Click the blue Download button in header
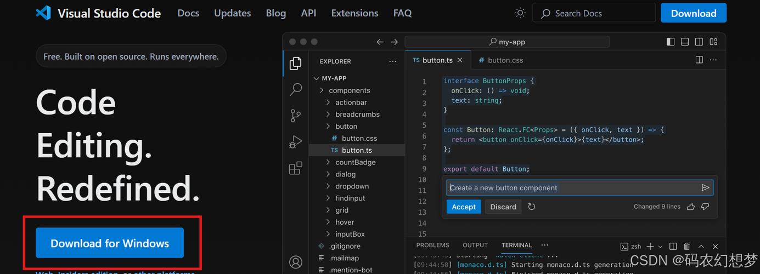Screen dimensions: 760x274 [694, 13]
